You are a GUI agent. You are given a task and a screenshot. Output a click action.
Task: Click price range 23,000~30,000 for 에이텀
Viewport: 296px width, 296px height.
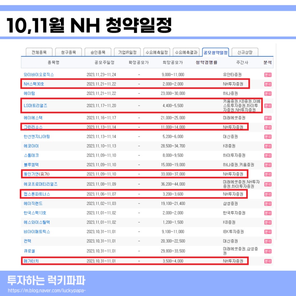173,94
